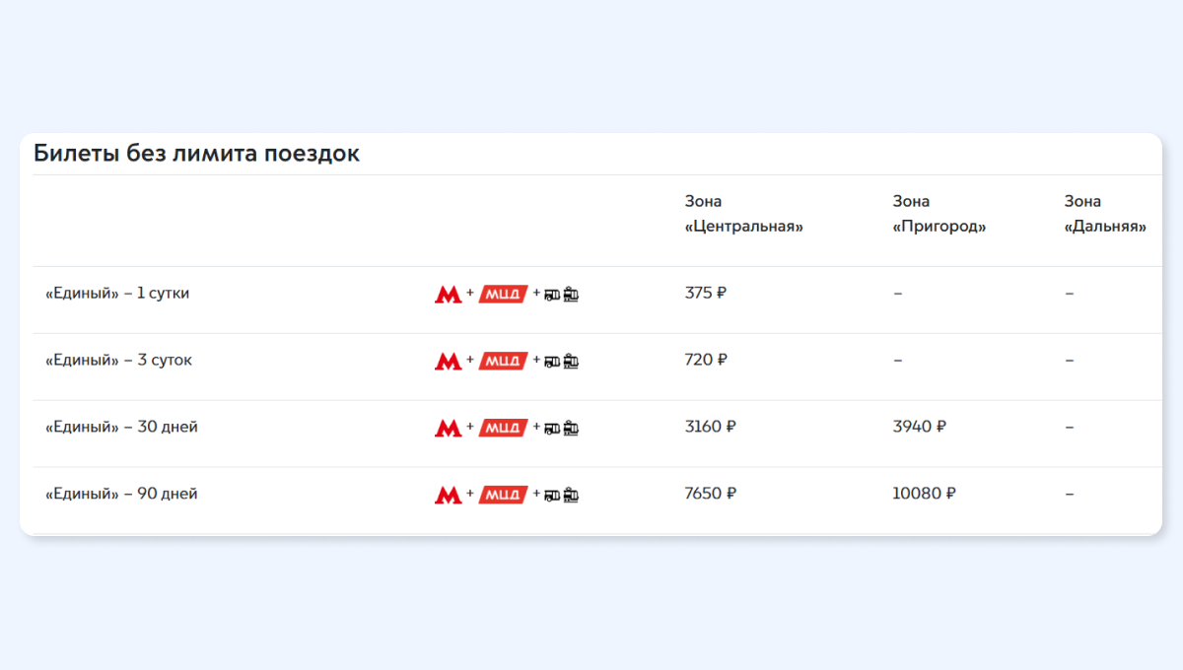Select the row label «Единый» – 30 дней
1183x670 pixels.
coord(121,427)
